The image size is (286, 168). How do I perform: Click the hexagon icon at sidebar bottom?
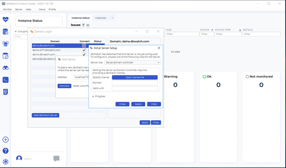tap(5, 162)
